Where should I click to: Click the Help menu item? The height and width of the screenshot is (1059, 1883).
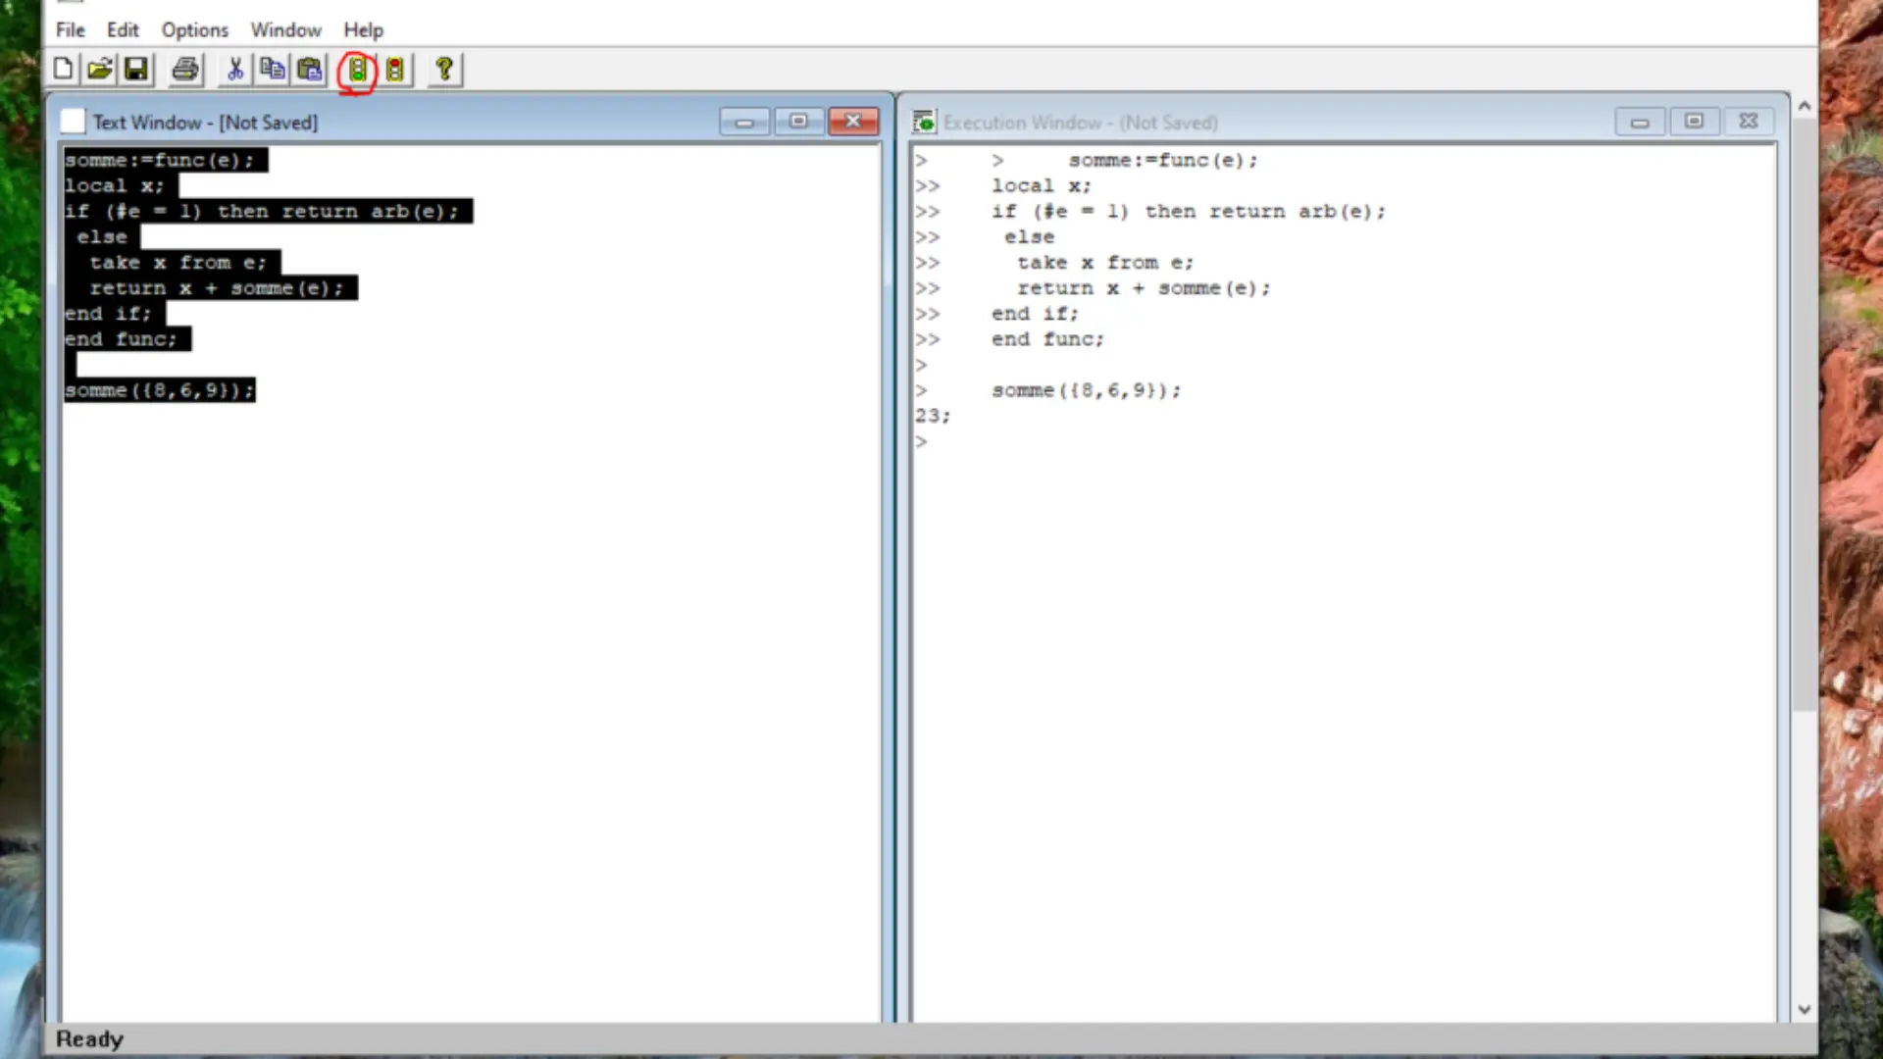pyautogui.click(x=362, y=29)
